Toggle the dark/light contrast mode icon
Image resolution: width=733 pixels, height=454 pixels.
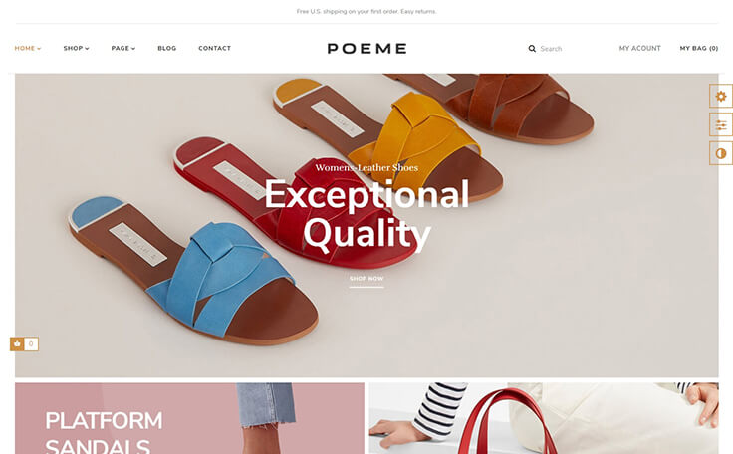pos(721,153)
